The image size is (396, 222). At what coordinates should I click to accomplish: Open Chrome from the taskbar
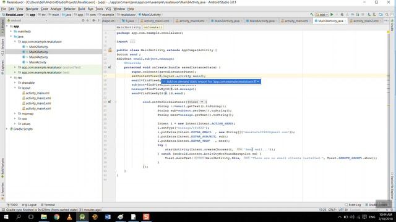[56, 216]
